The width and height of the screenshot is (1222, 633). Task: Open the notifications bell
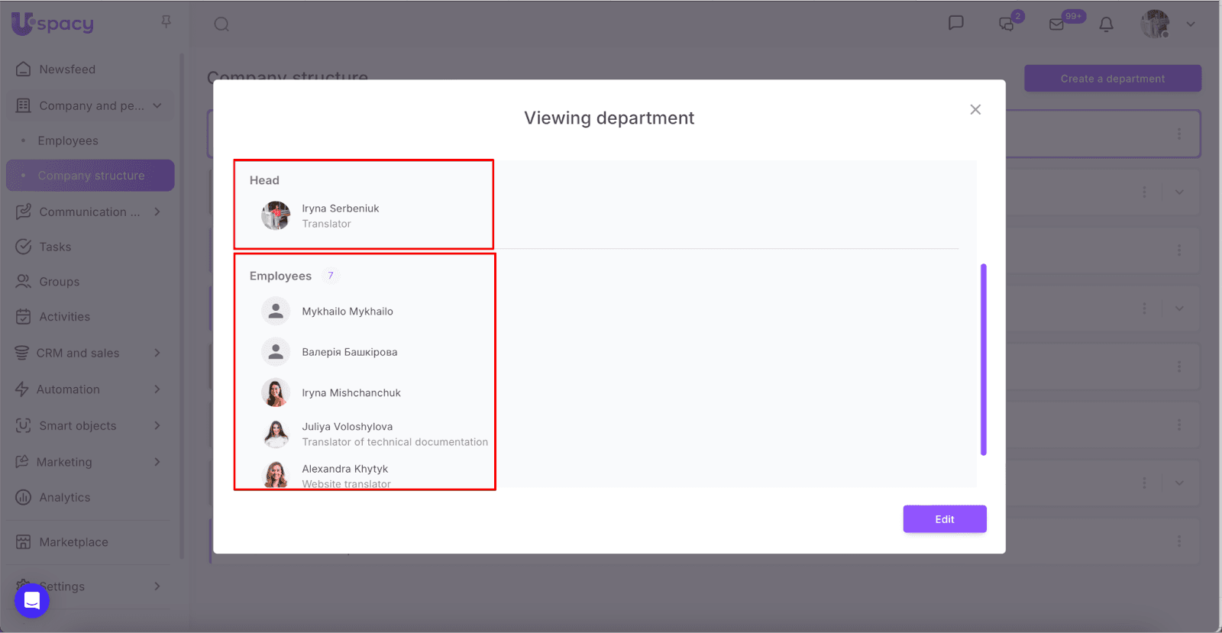[1106, 24]
